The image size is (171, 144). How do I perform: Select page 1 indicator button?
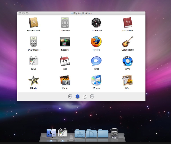[x=78, y=96]
